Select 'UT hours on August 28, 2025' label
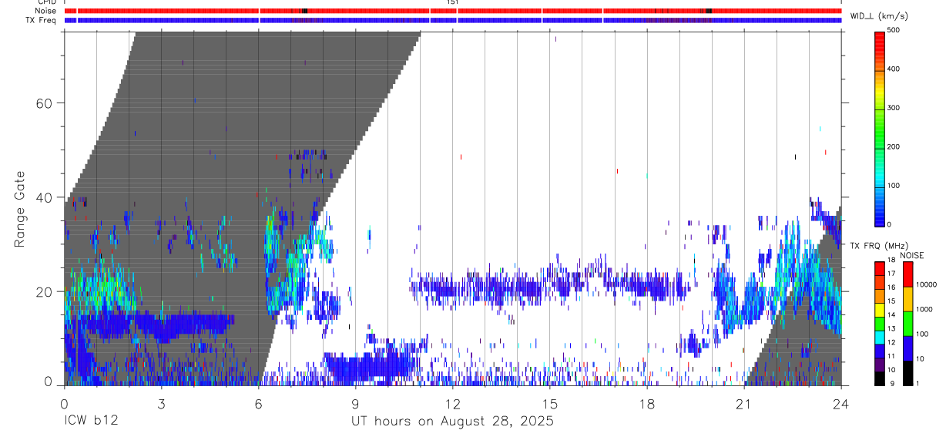Screen dimensions: 946x437 (x=452, y=422)
